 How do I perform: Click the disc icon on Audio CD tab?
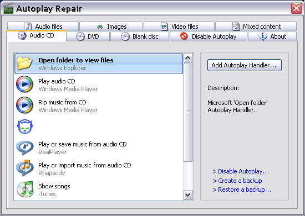pos(22,36)
